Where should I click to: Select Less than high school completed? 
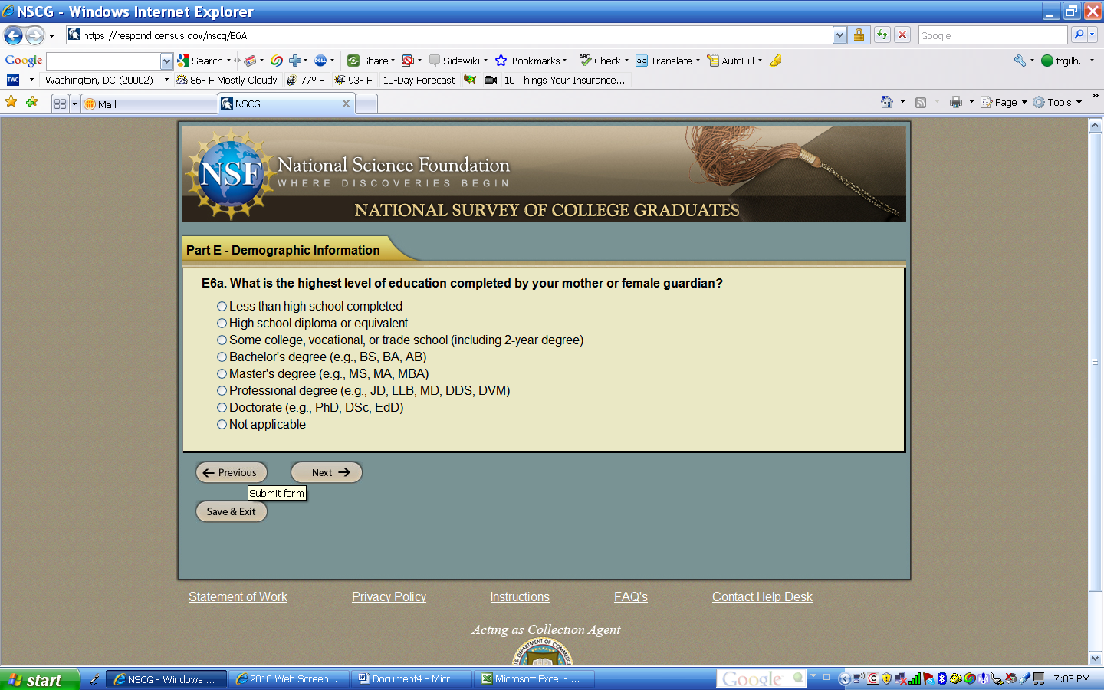222,307
